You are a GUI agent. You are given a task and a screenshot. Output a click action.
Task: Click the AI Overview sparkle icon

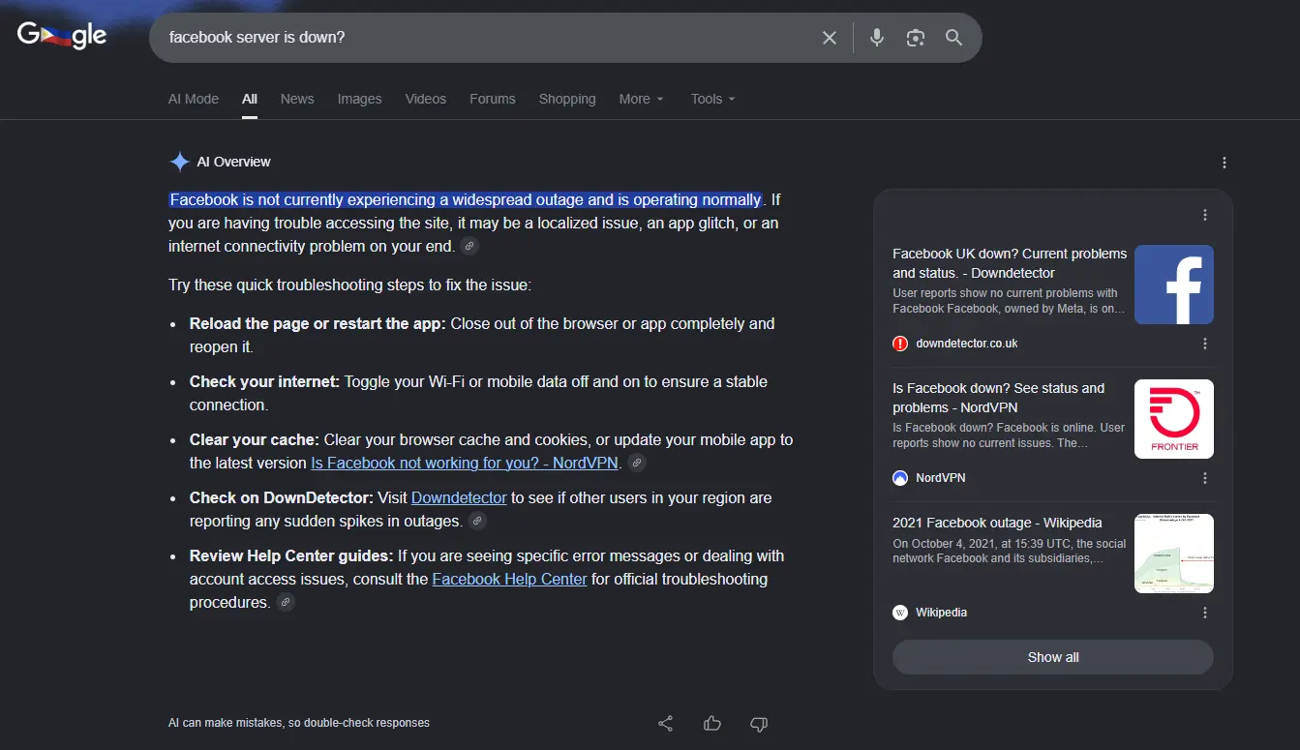point(179,162)
